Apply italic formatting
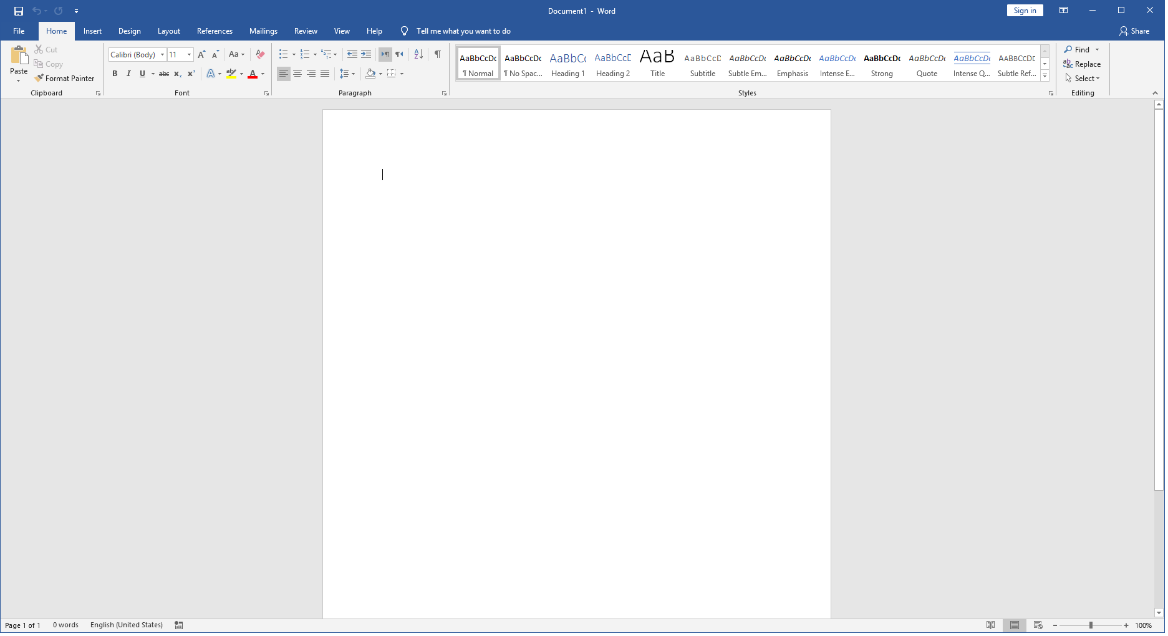Viewport: 1168px width, 636px height. click(x=128, y=74)
